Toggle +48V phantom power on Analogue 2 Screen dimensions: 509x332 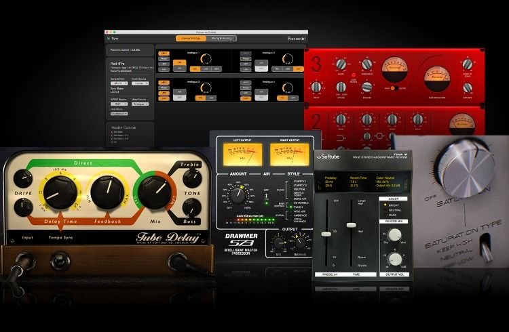click(246, 54)
